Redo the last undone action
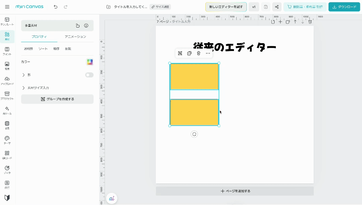Screen dimensions: 362x205 tap(66, 7)
